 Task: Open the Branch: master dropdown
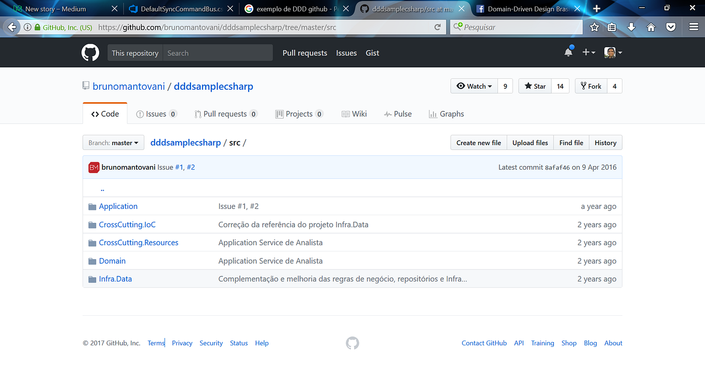[113, 142]
